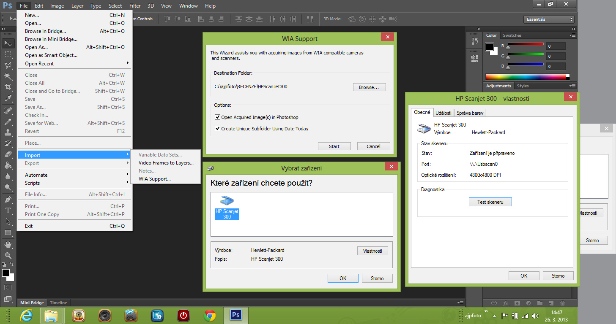The width and height of the screenshot is (616, 324).
Task: Select the Blur tool
Action: click(8, 176)
